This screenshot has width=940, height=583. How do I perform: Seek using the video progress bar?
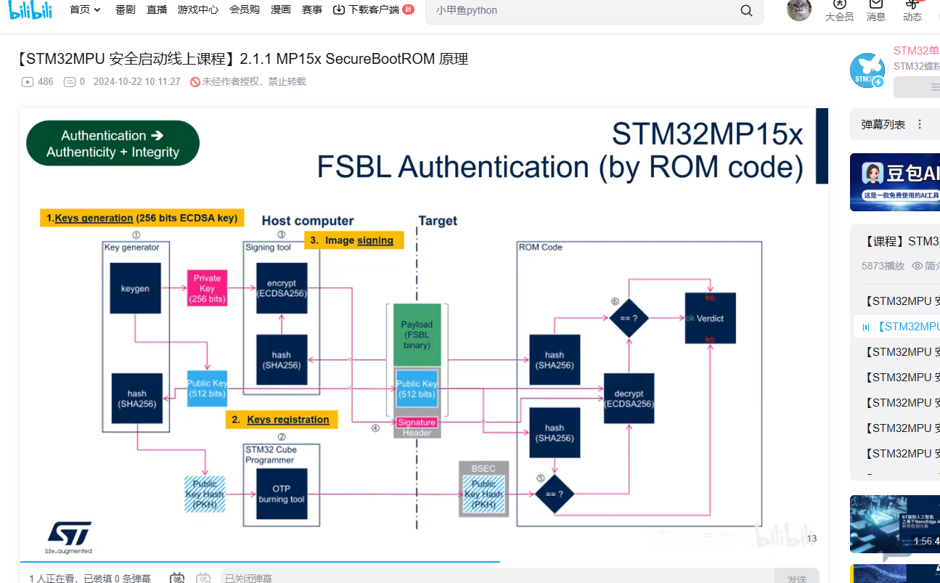click(x=424, y=561)
